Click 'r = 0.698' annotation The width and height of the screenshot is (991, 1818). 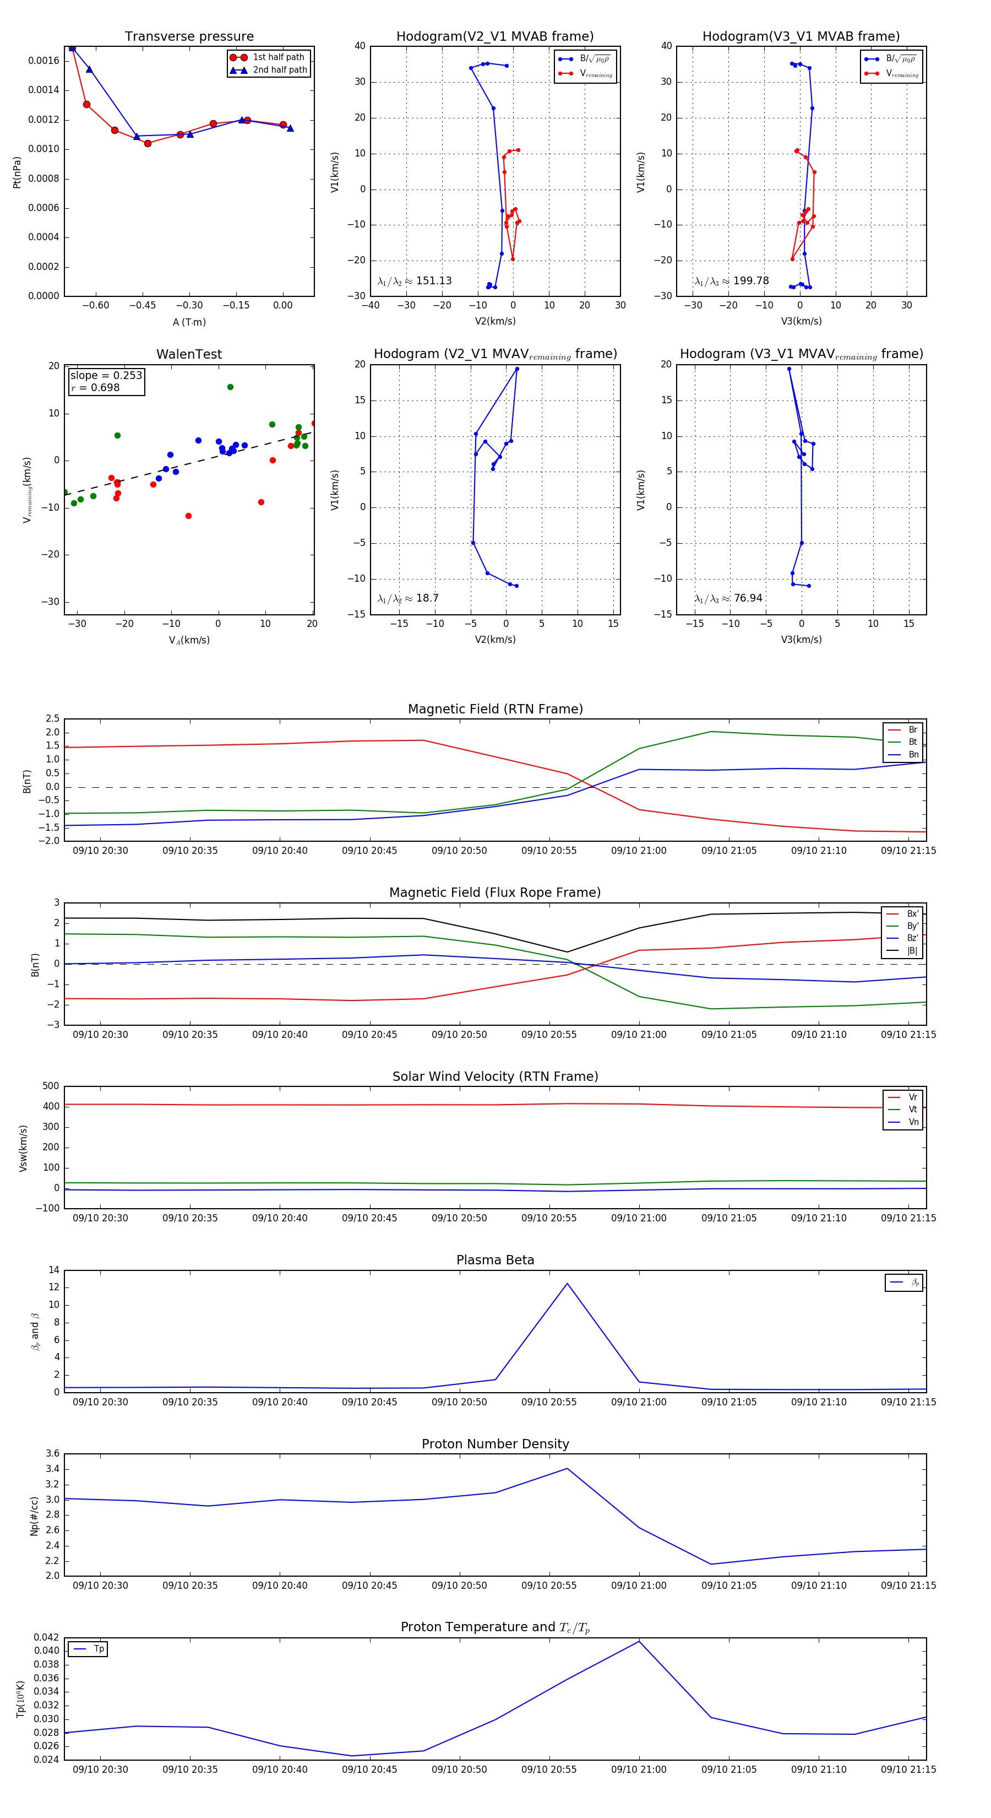coord(95,387)
